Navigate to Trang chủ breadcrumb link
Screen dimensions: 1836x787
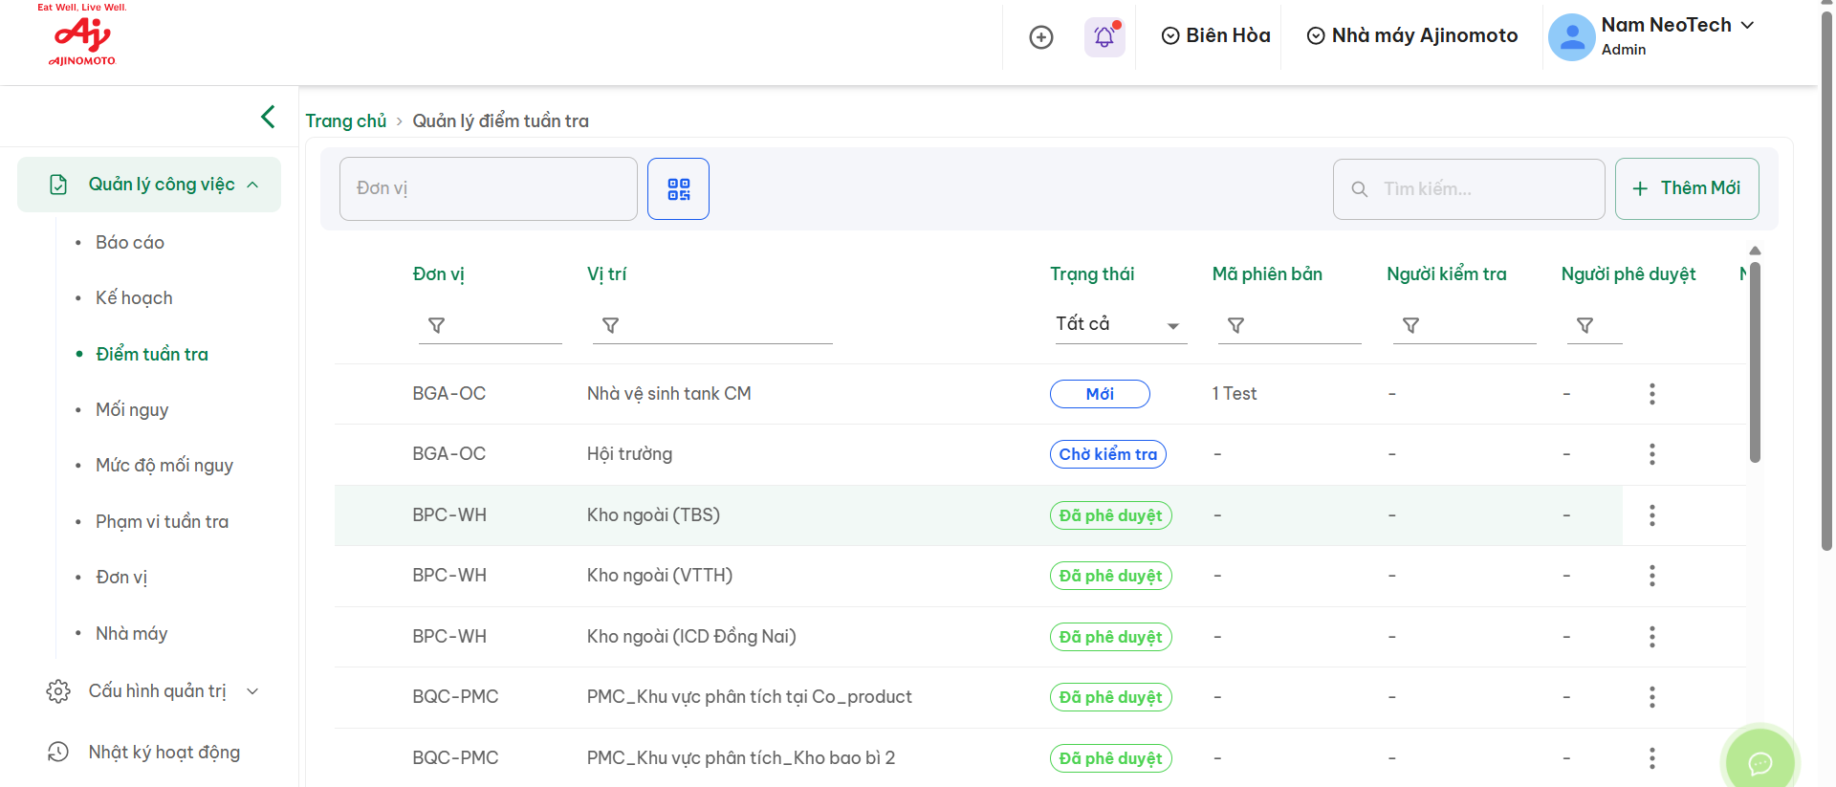345,121
